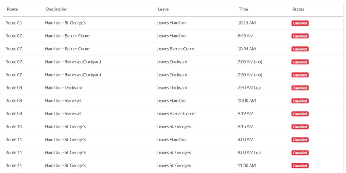The height and width of the screenshot is (173, 346).
Task: Click Cancelled badge for 7:00 AM (mb)
Action: tap(300, 62)
